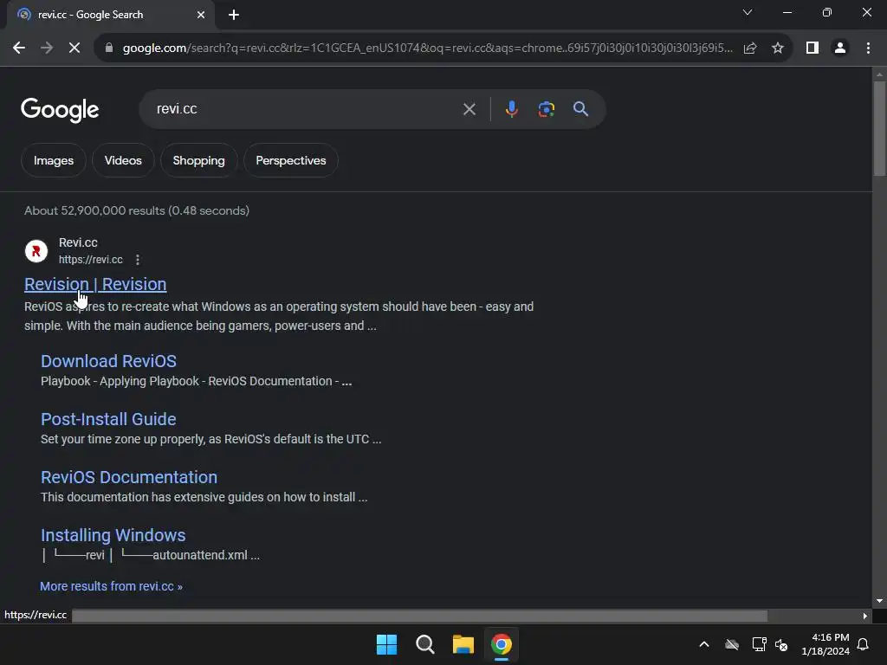Go back to the previous page

[19, 48]
